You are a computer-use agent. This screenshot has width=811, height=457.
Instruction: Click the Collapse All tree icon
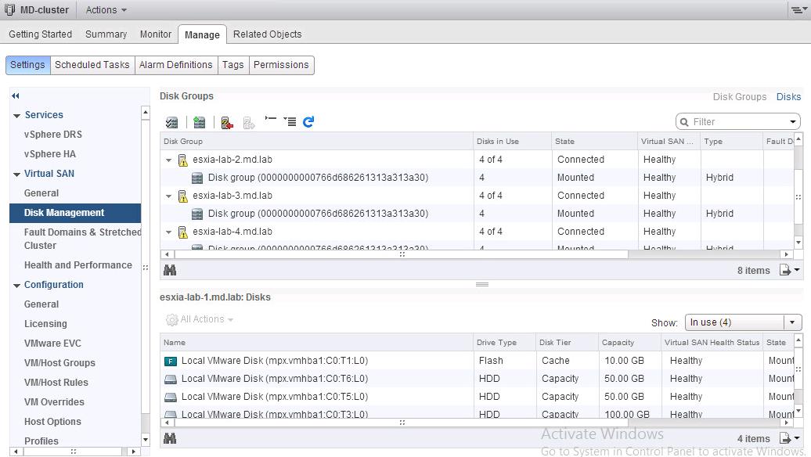[271, 121]
